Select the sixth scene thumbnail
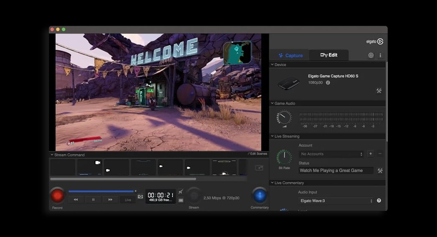This screenshot has width=437, height=237. 197,167
